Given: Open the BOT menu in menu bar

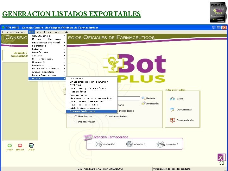Looking at the screenshot, I should (31, 32).
